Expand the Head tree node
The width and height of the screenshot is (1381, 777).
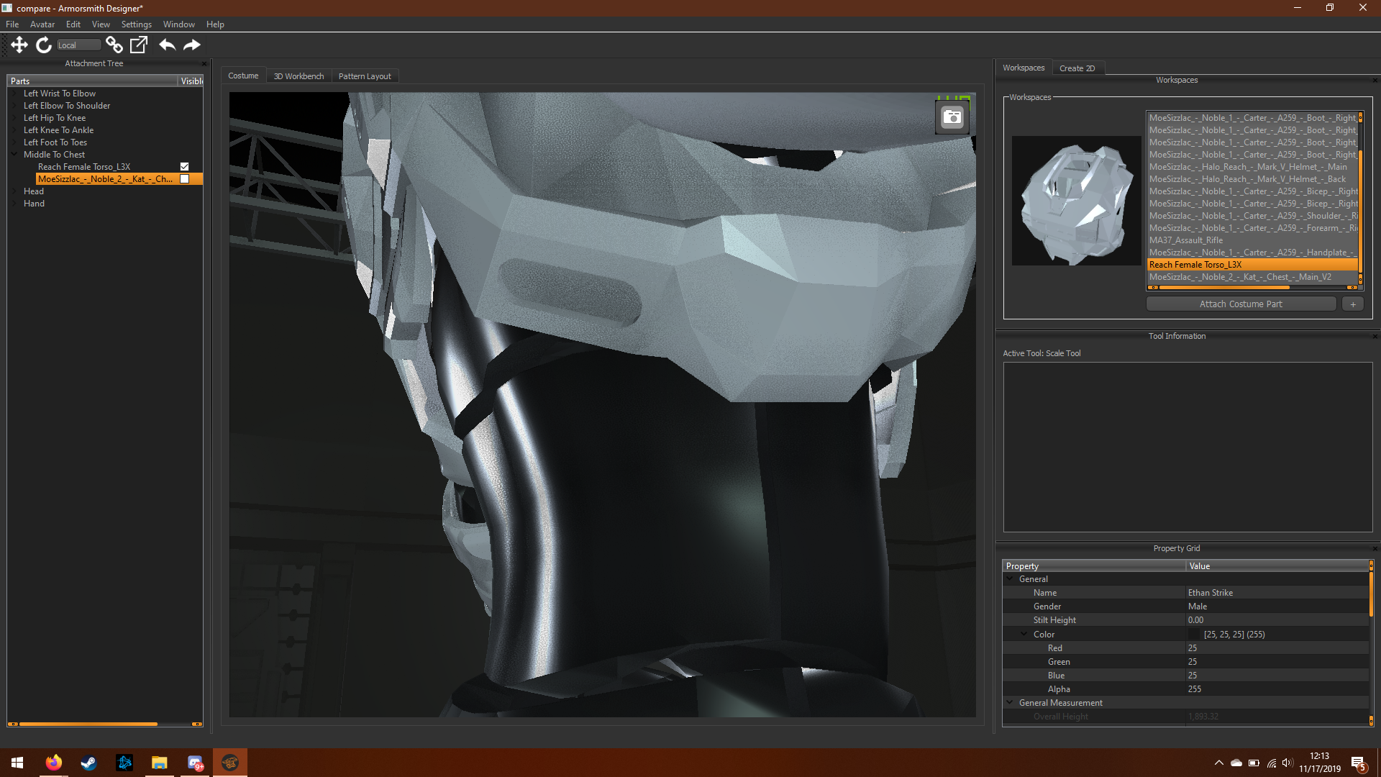coord(14,191)
